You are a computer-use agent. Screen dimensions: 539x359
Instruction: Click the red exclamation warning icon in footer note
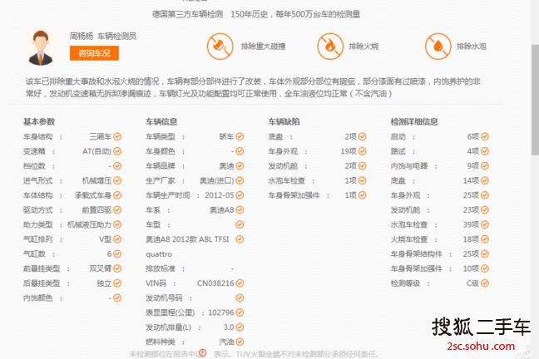203,353
